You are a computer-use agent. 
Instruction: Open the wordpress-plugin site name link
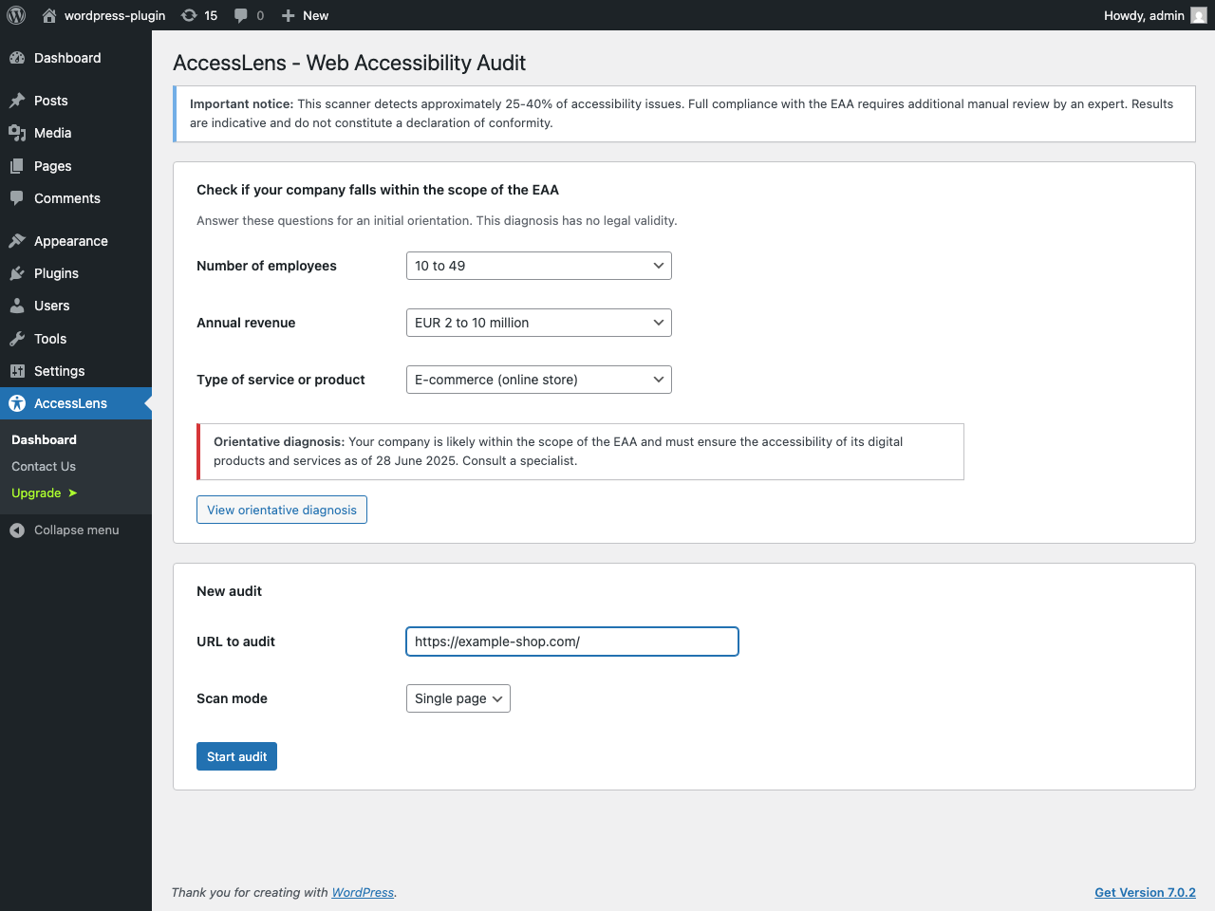pos(115,15)
